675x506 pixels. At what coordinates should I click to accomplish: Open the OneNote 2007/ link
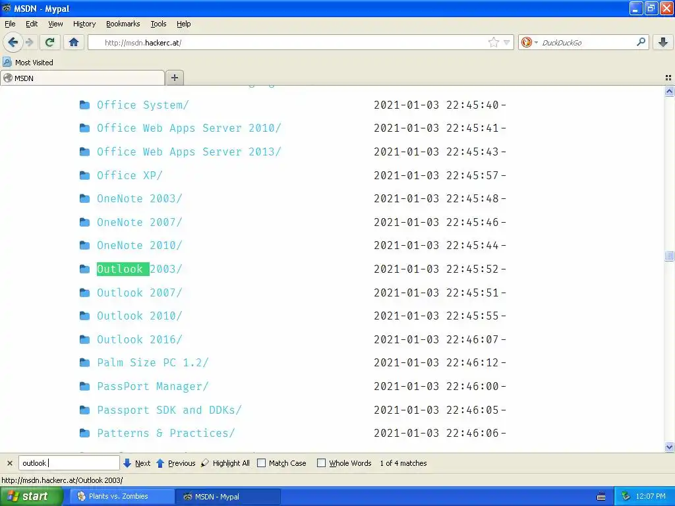click(140, 223)
